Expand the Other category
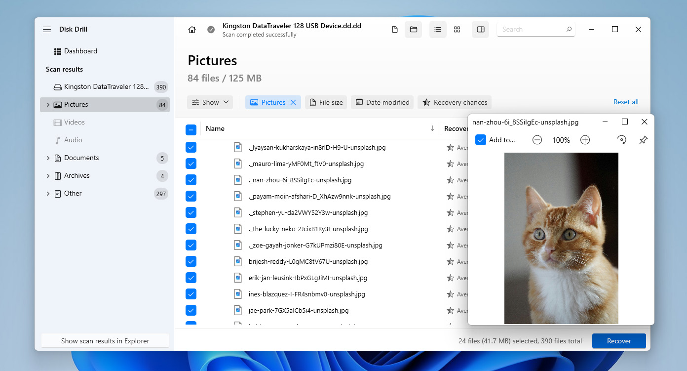This screenshot has width=687, height=371. [x=47, y=193]
